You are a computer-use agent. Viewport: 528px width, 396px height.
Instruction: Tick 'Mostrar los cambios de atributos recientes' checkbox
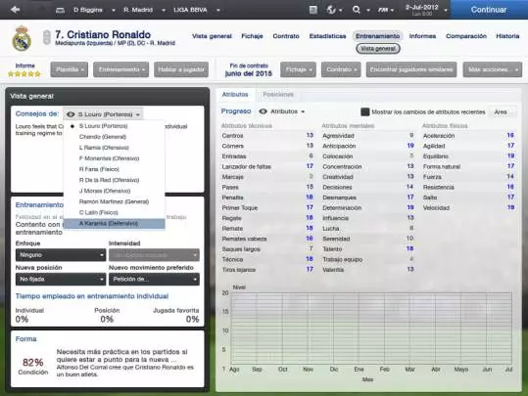(x=365, y=111)
